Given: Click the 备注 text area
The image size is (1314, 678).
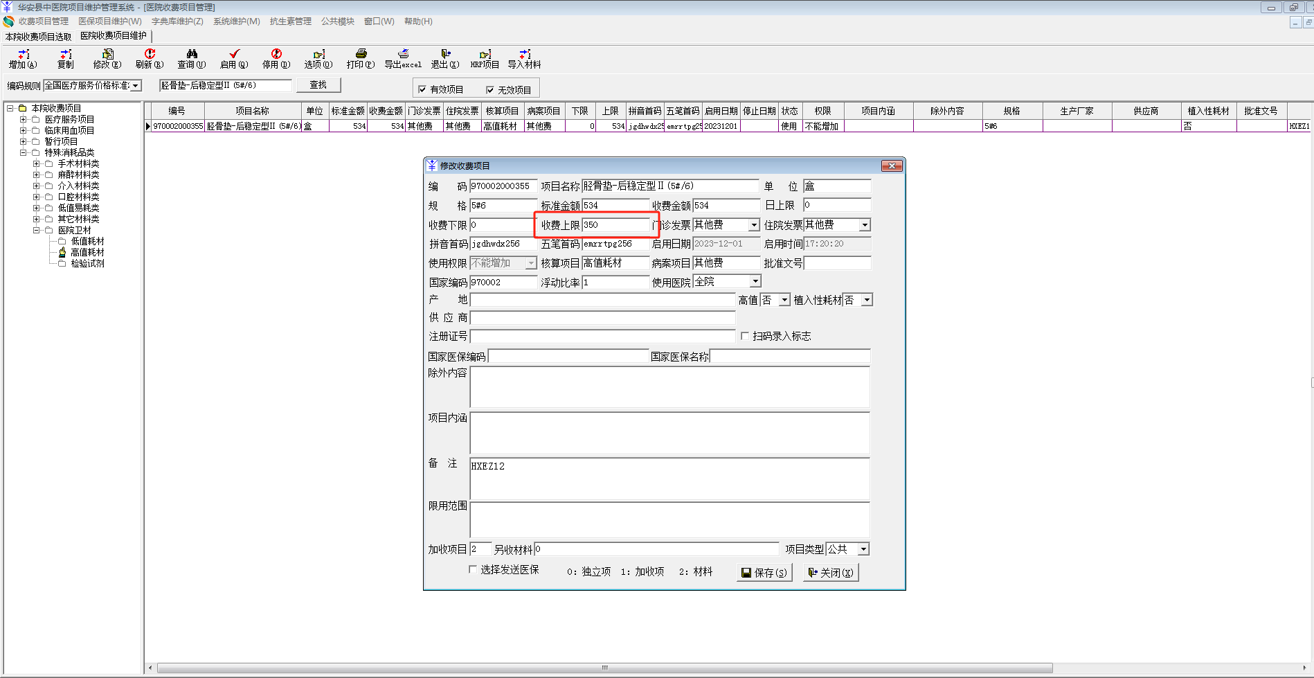Looking at the screenshot, I should pos(669,479).
